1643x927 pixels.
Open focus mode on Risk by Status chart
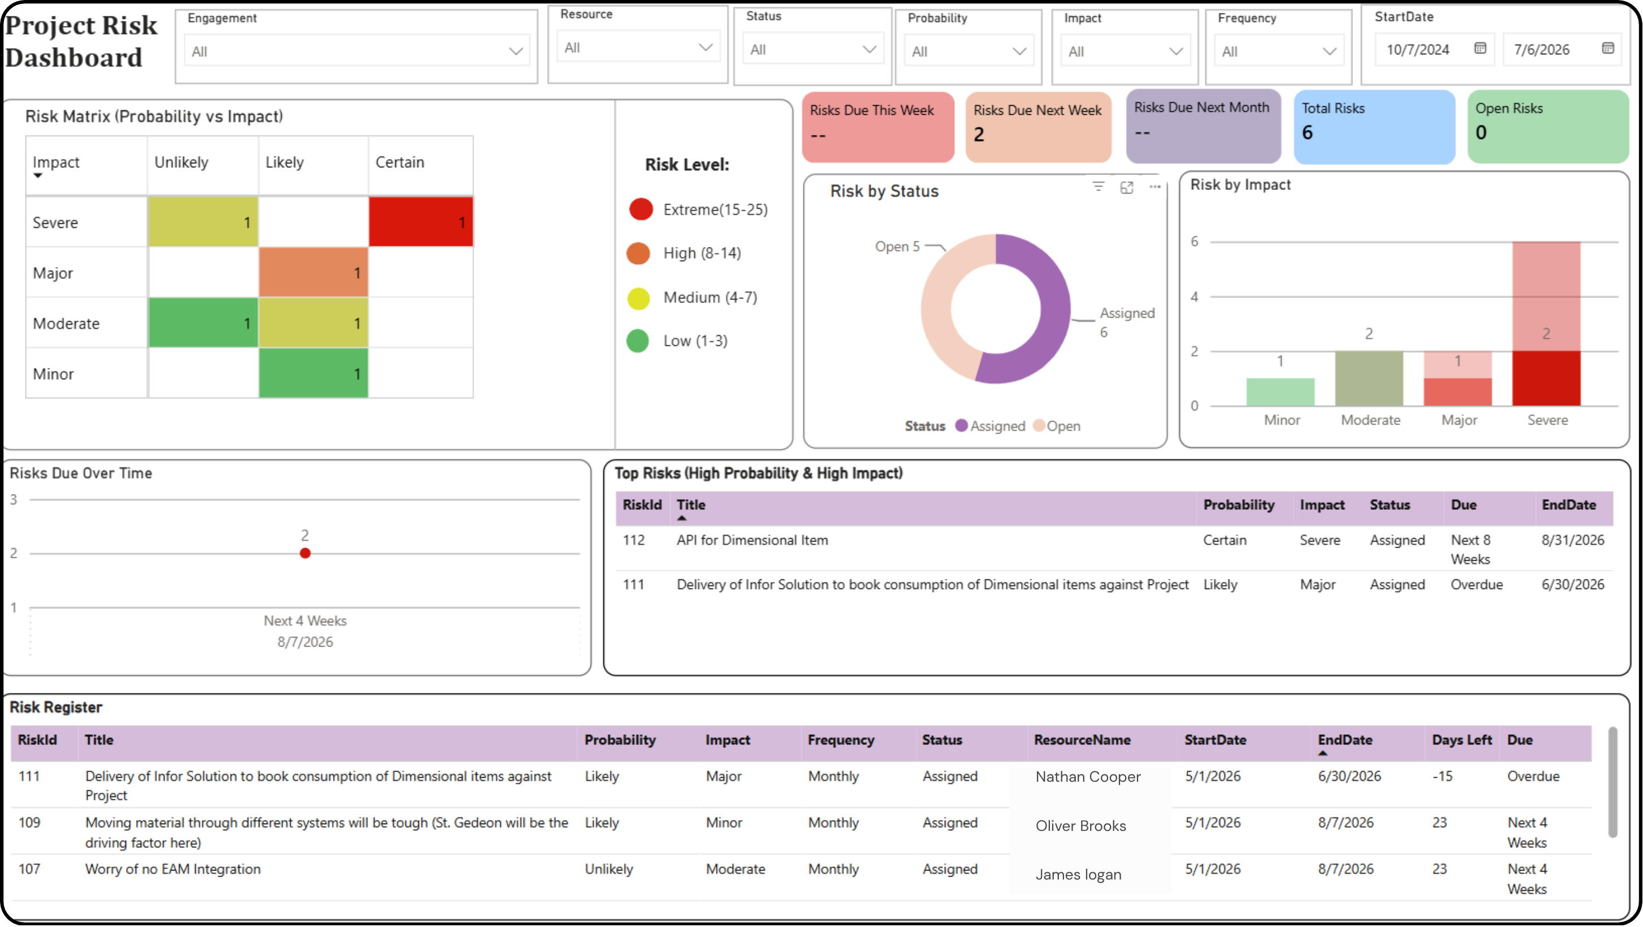point(1126,188)
